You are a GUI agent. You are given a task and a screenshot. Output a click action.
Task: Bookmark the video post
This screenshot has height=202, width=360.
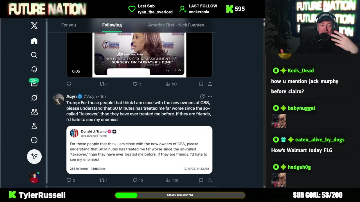click(x=201, y=84)
